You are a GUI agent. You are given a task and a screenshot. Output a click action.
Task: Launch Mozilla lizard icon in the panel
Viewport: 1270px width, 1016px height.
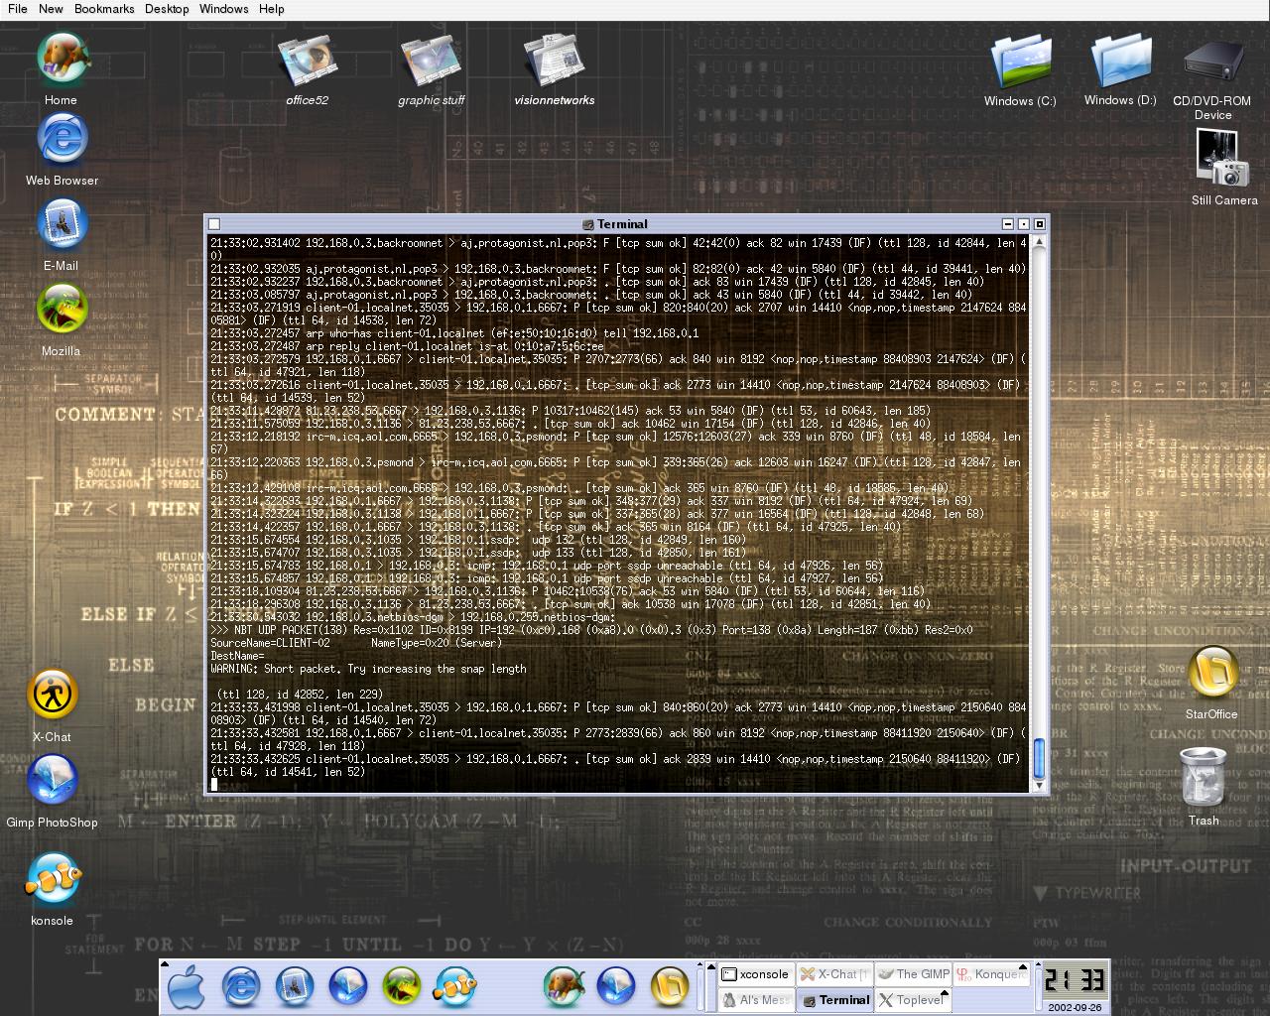[x=401, y=987]
